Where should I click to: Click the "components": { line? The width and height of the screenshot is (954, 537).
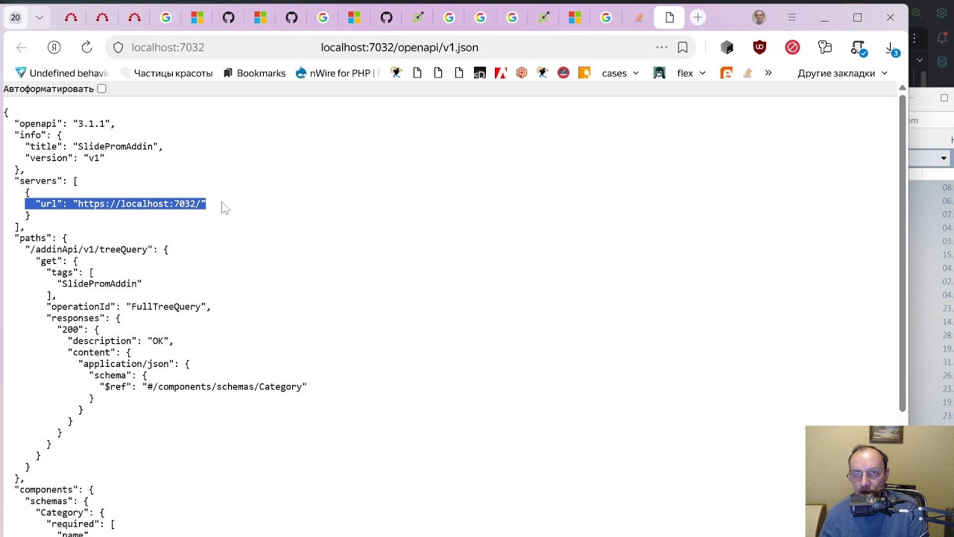coord(54,490)
